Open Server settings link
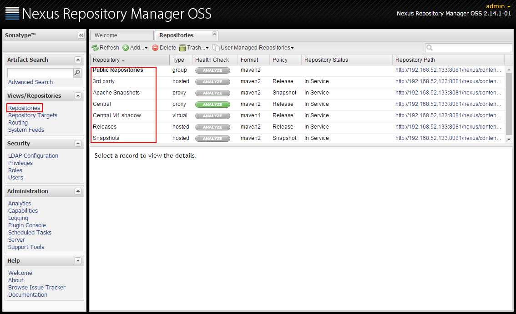516x314 pixels. click(x=16, y=239)
